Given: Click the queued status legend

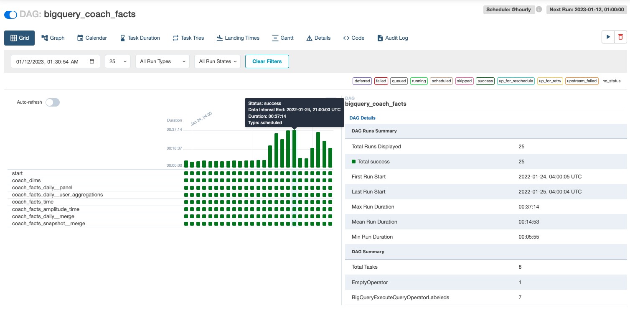Looking at the screenshot, I should click(x=399, y=81).
